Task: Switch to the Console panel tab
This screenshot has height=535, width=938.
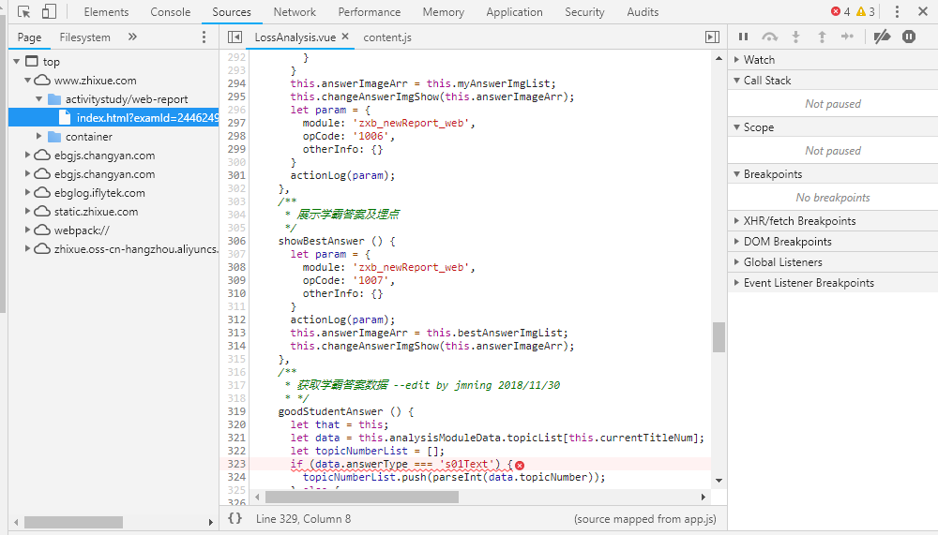Action: (171, 12)
